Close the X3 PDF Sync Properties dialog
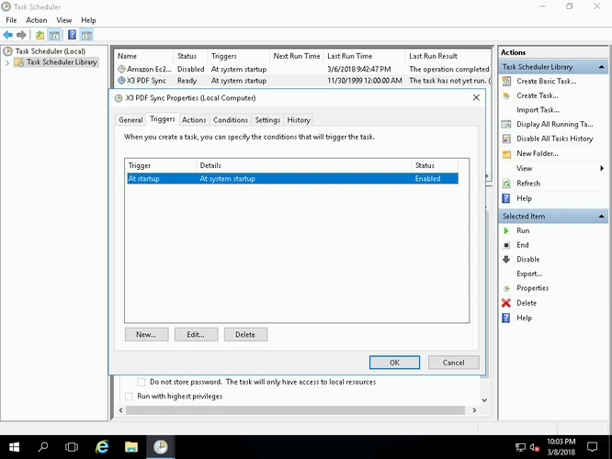The image size is (612, 459). [476, 97]
